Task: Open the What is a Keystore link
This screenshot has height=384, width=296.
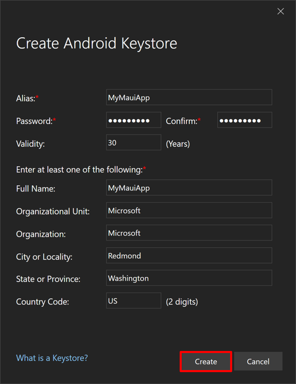Action: click(x=52, y=358)
